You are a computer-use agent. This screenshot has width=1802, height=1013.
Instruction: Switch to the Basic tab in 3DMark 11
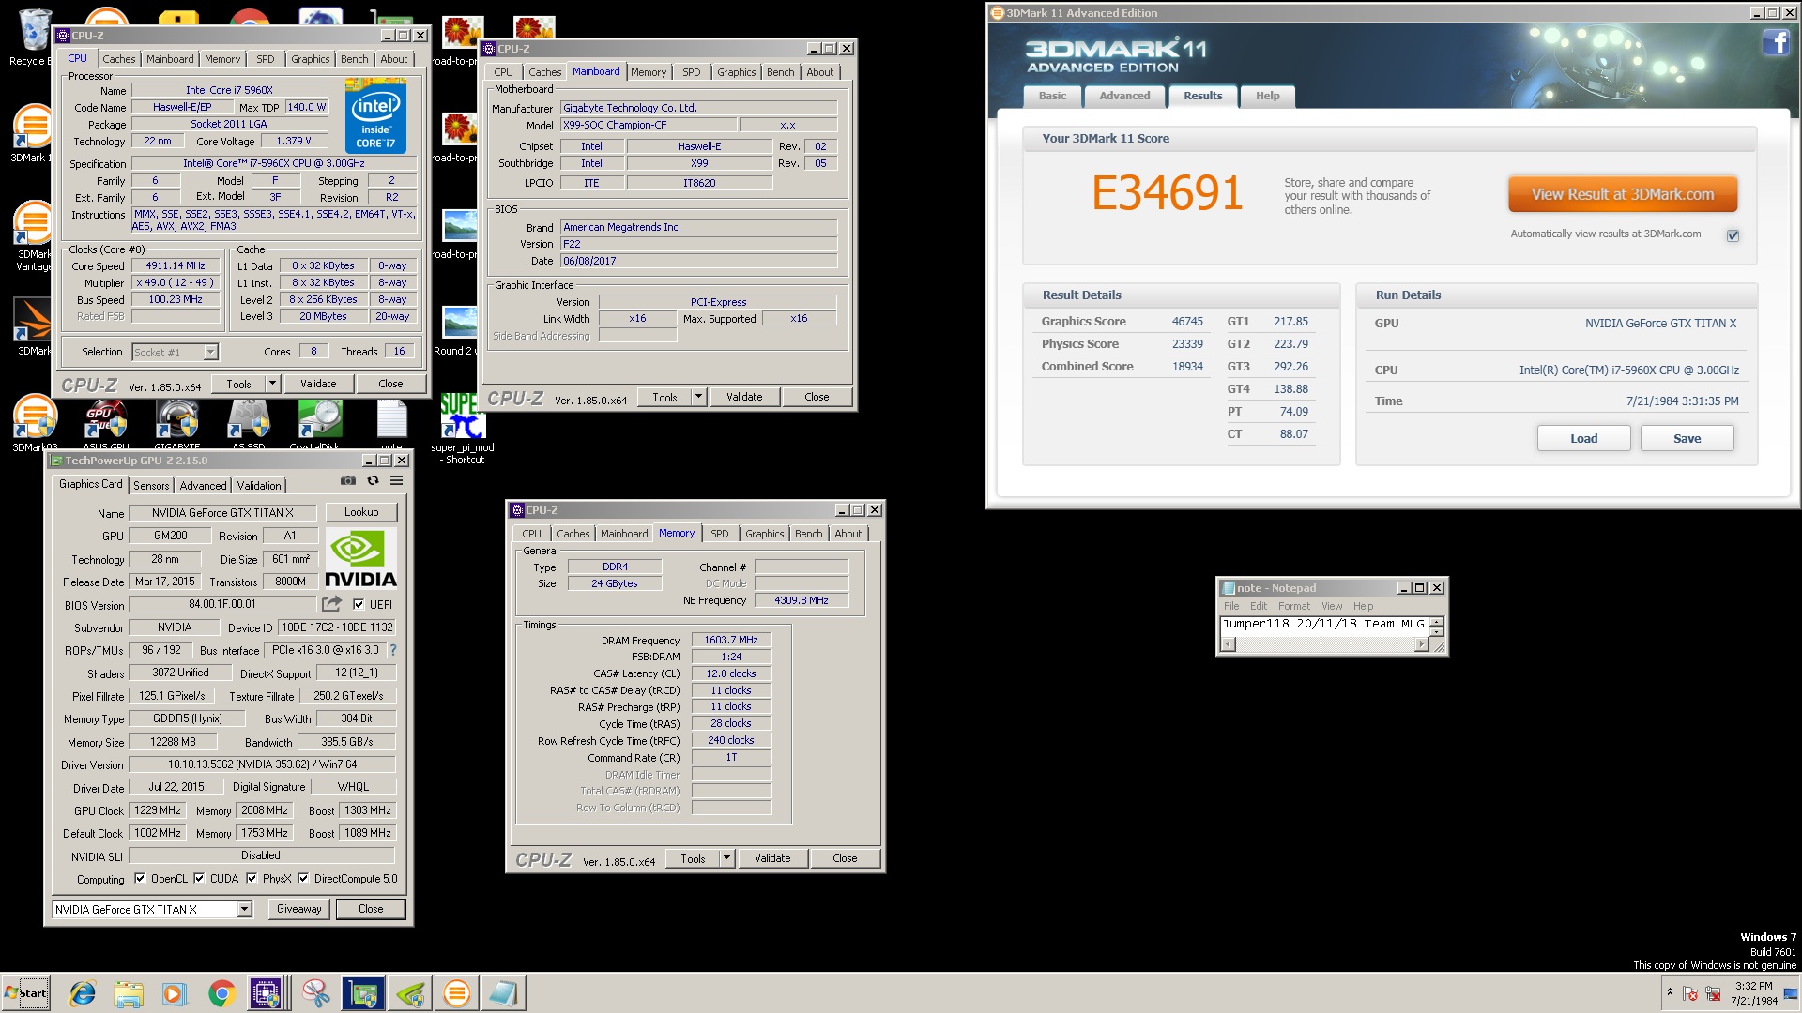coord(1052,96)
